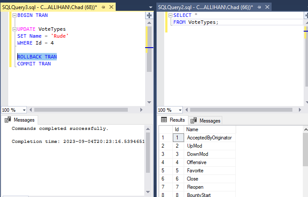Select the Name column header
308x197 pixels.
210,129
